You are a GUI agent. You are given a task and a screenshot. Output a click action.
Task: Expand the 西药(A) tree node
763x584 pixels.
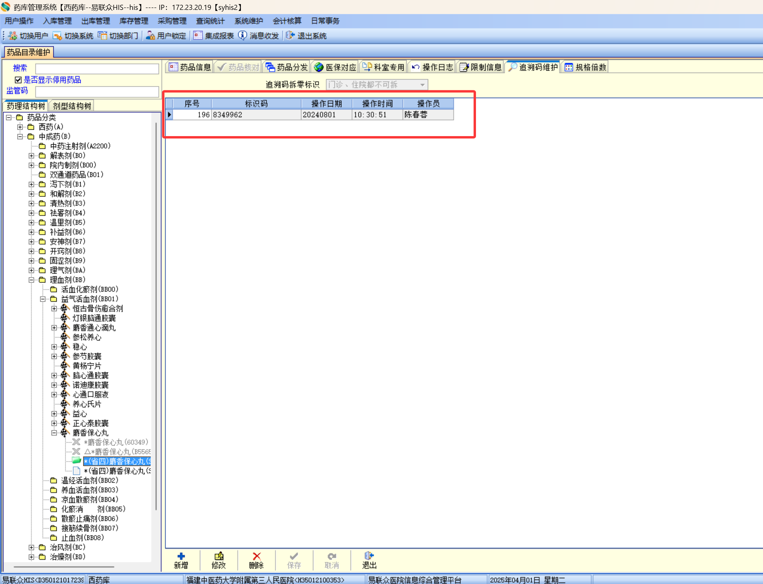coord(20,127)
